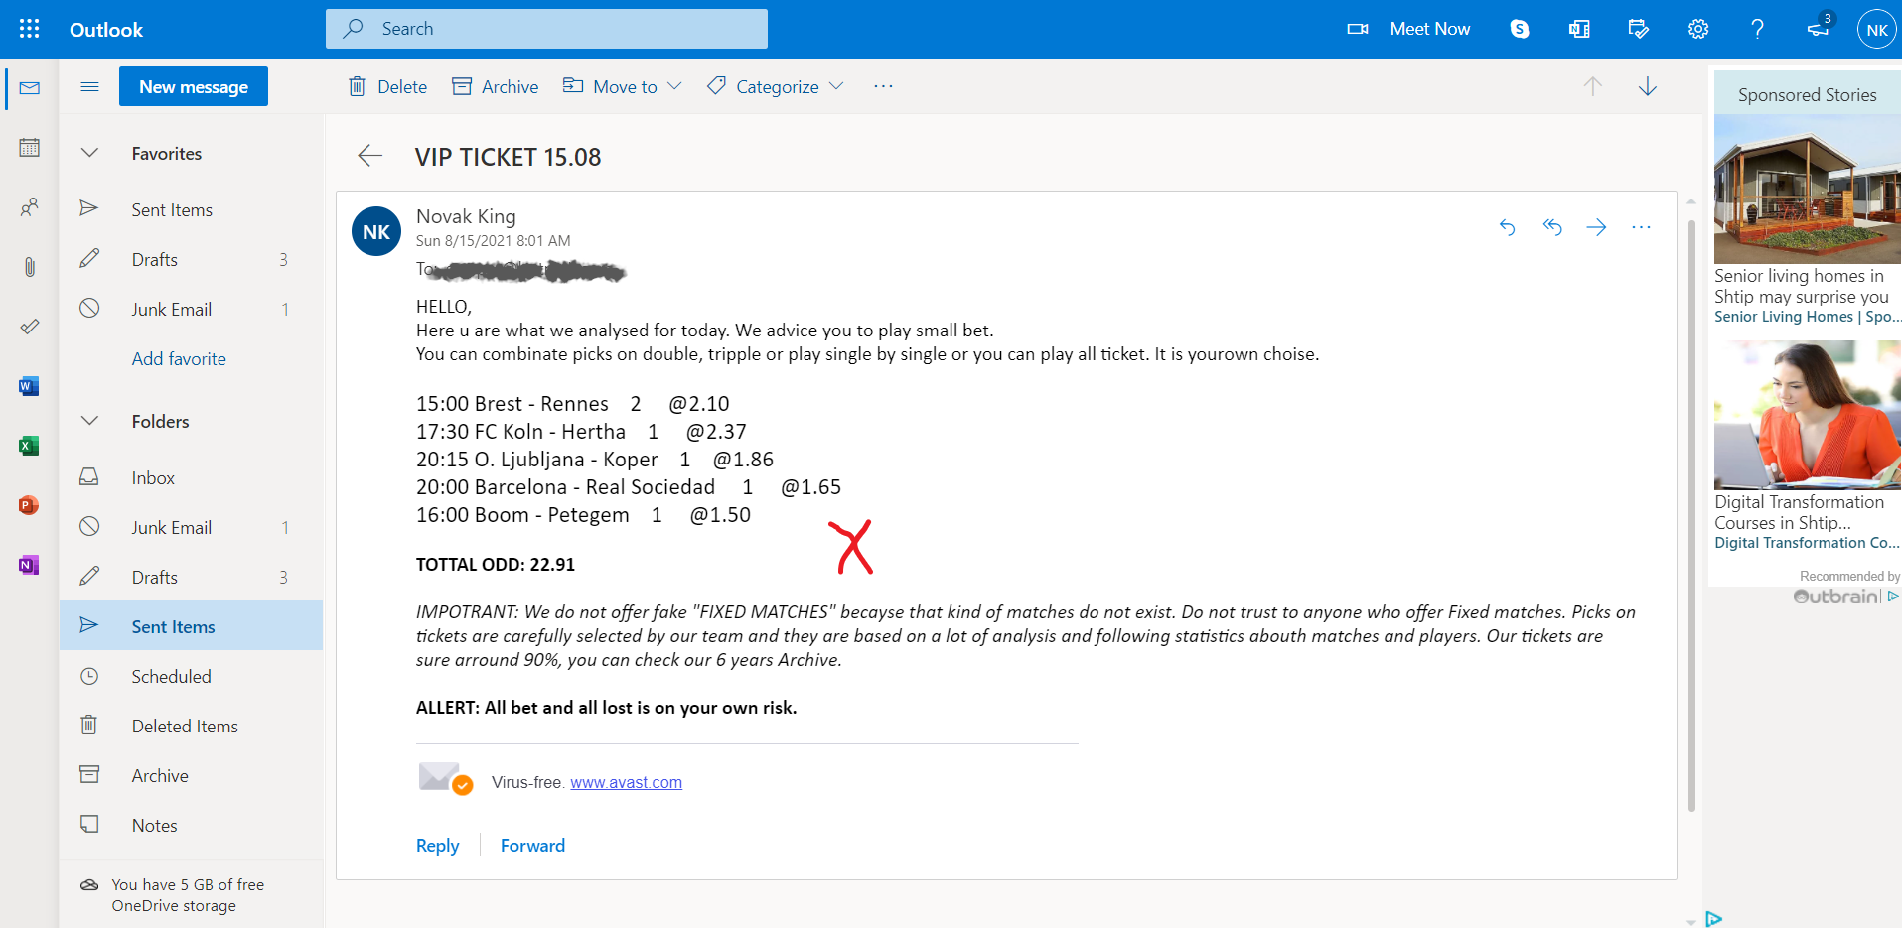The width and height of the screenshot is (1902, 928).
Task: Open the www.avast.com link
Action: pos(626,783)
